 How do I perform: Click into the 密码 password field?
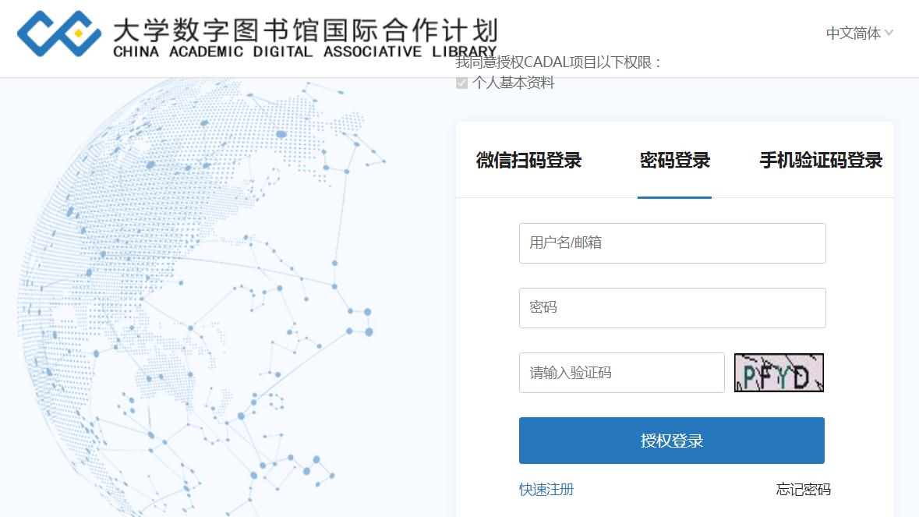pyautogui.click(x=672, y=308)
